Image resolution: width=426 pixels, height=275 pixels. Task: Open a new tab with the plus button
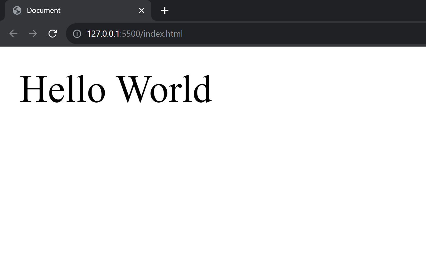(165, 10)
